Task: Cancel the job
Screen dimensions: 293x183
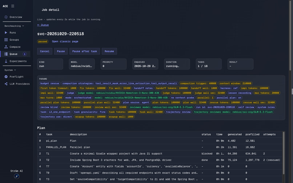Action: pyautogui.click(x=45, y=51)
